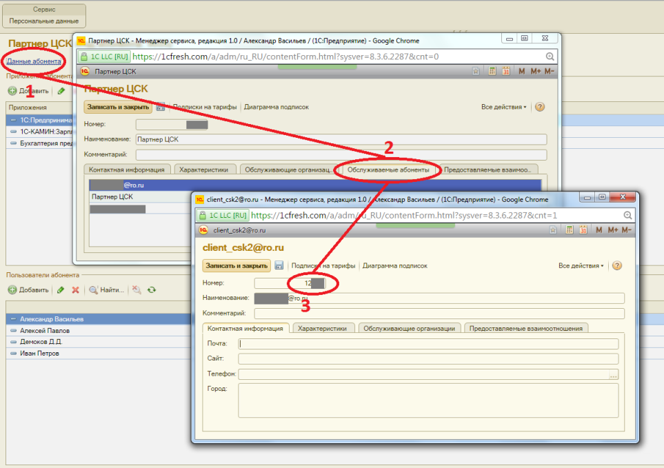The height and width of the screenshot is (468, 664).
Task: Select user row Демоков Д.Д.
Action: point(98,342)
